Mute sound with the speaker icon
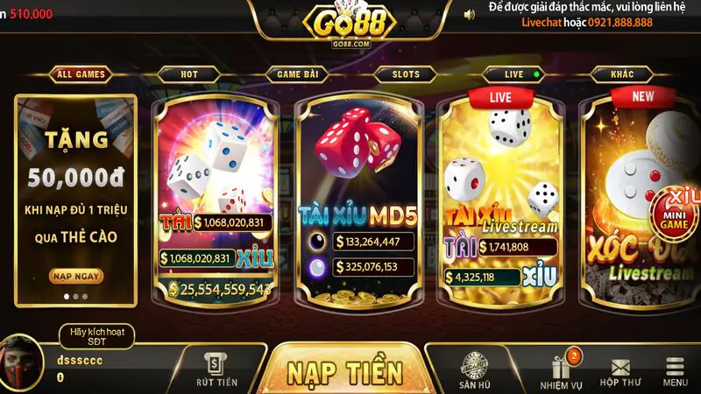The height and width of the screenshot is (394, 701). 469,15
